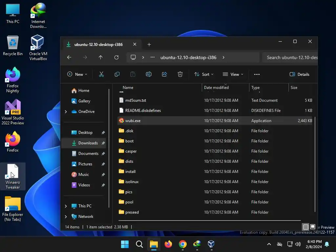Screen dimensions: 336x252
Task: Open Home in navigation pane
Action: tap(84, 91)
